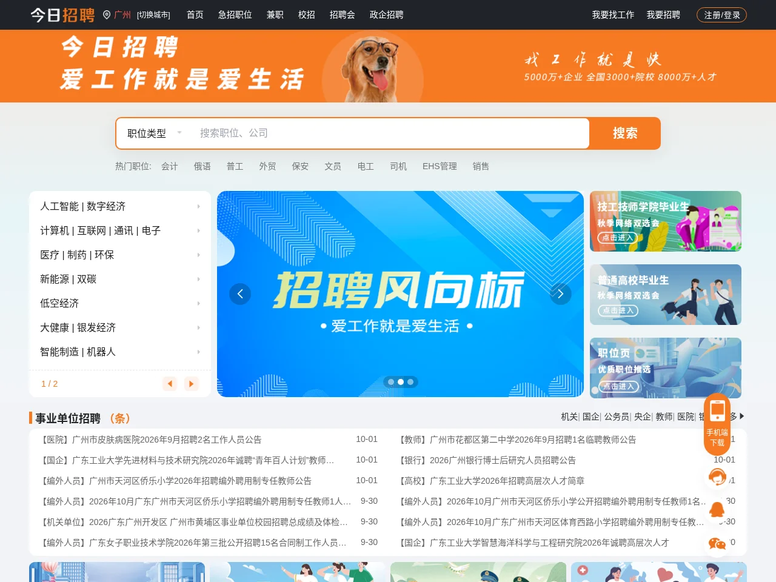Show next carousel banner slide

(561, 294)
